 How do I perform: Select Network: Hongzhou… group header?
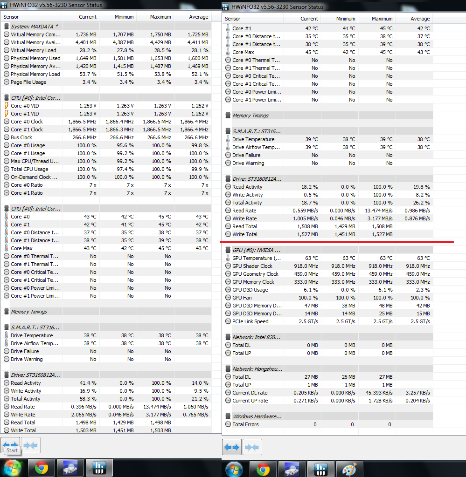328,369
